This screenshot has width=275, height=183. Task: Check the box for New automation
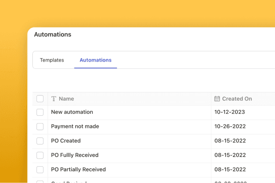coord(40,112)
